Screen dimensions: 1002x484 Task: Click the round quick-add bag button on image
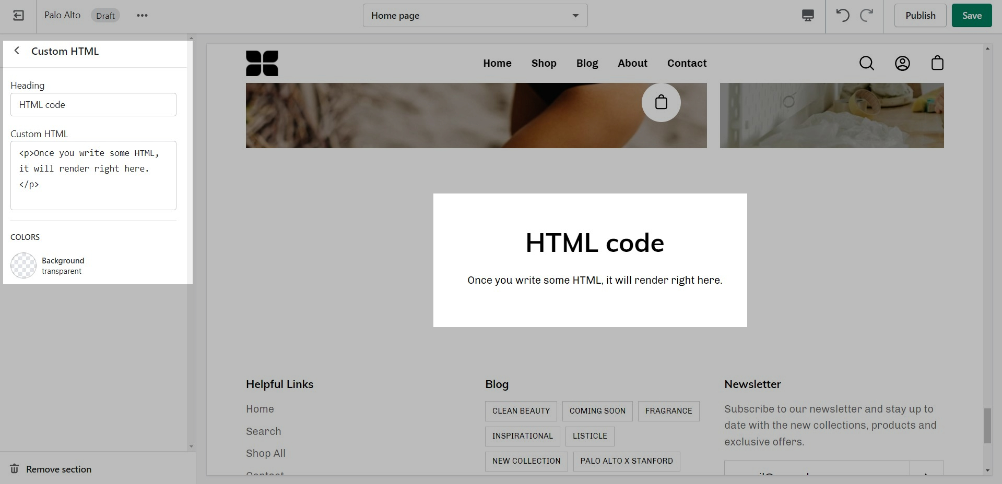[x=661, y=102]
